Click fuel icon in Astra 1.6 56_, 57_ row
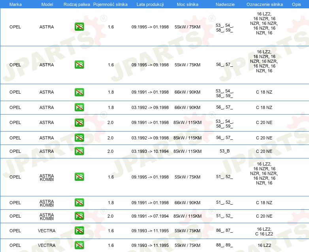Image resolution: width=309 pixels, height=252 pixels. point(79,65)
